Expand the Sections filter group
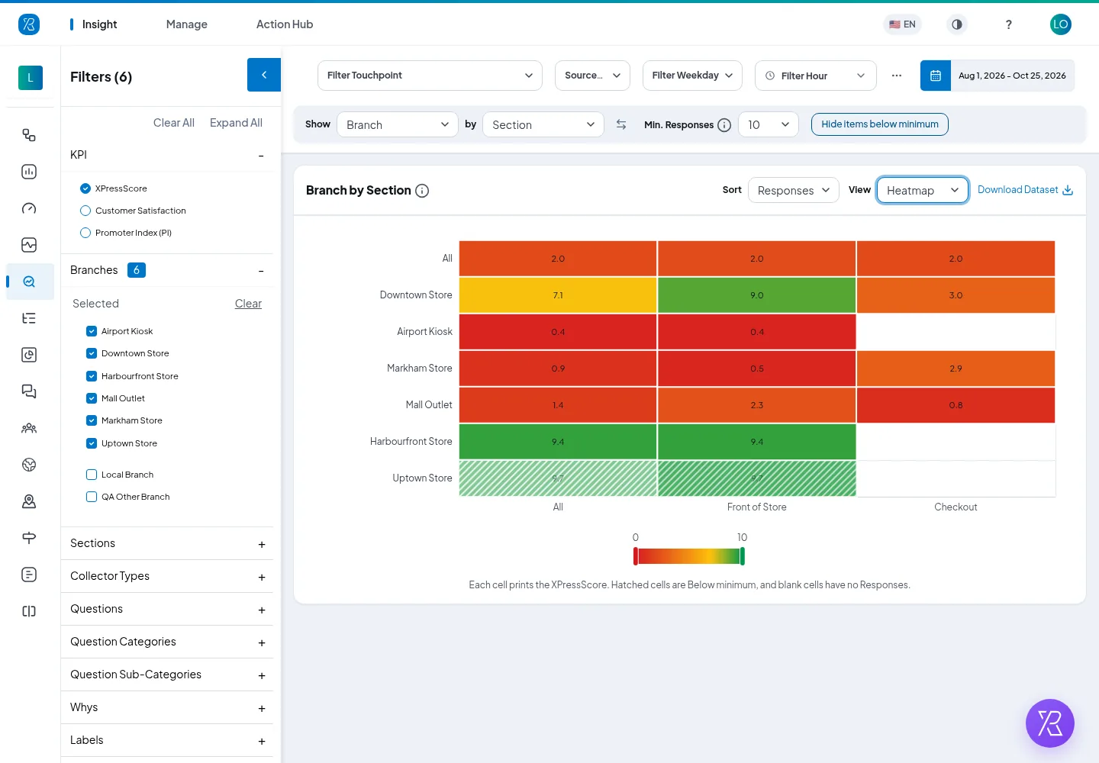 coord(167,543)
